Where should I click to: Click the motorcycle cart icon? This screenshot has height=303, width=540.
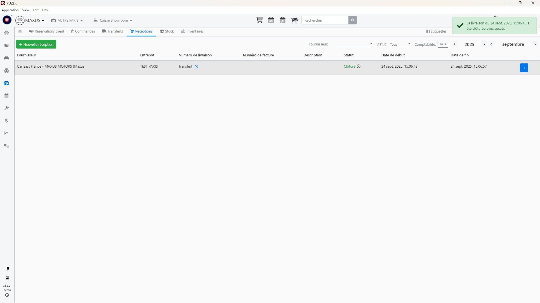pos(294,20)
